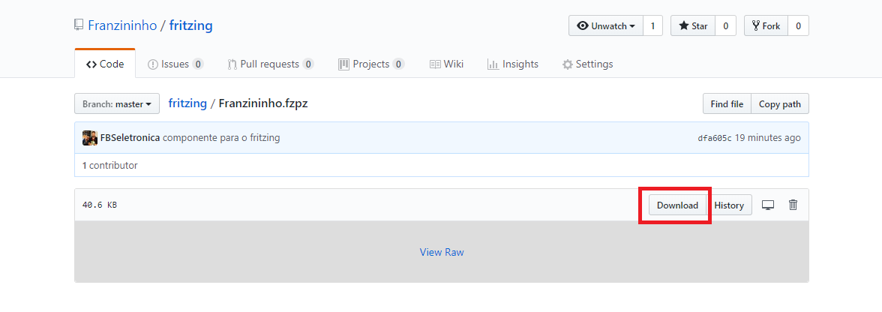
Task: Click the Copy path button
Action: [780, 104]
